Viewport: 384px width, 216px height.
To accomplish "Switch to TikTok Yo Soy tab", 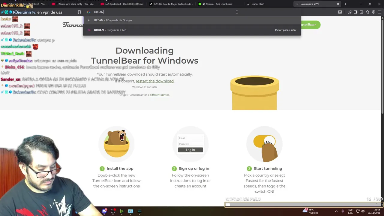I will (171, 4).
